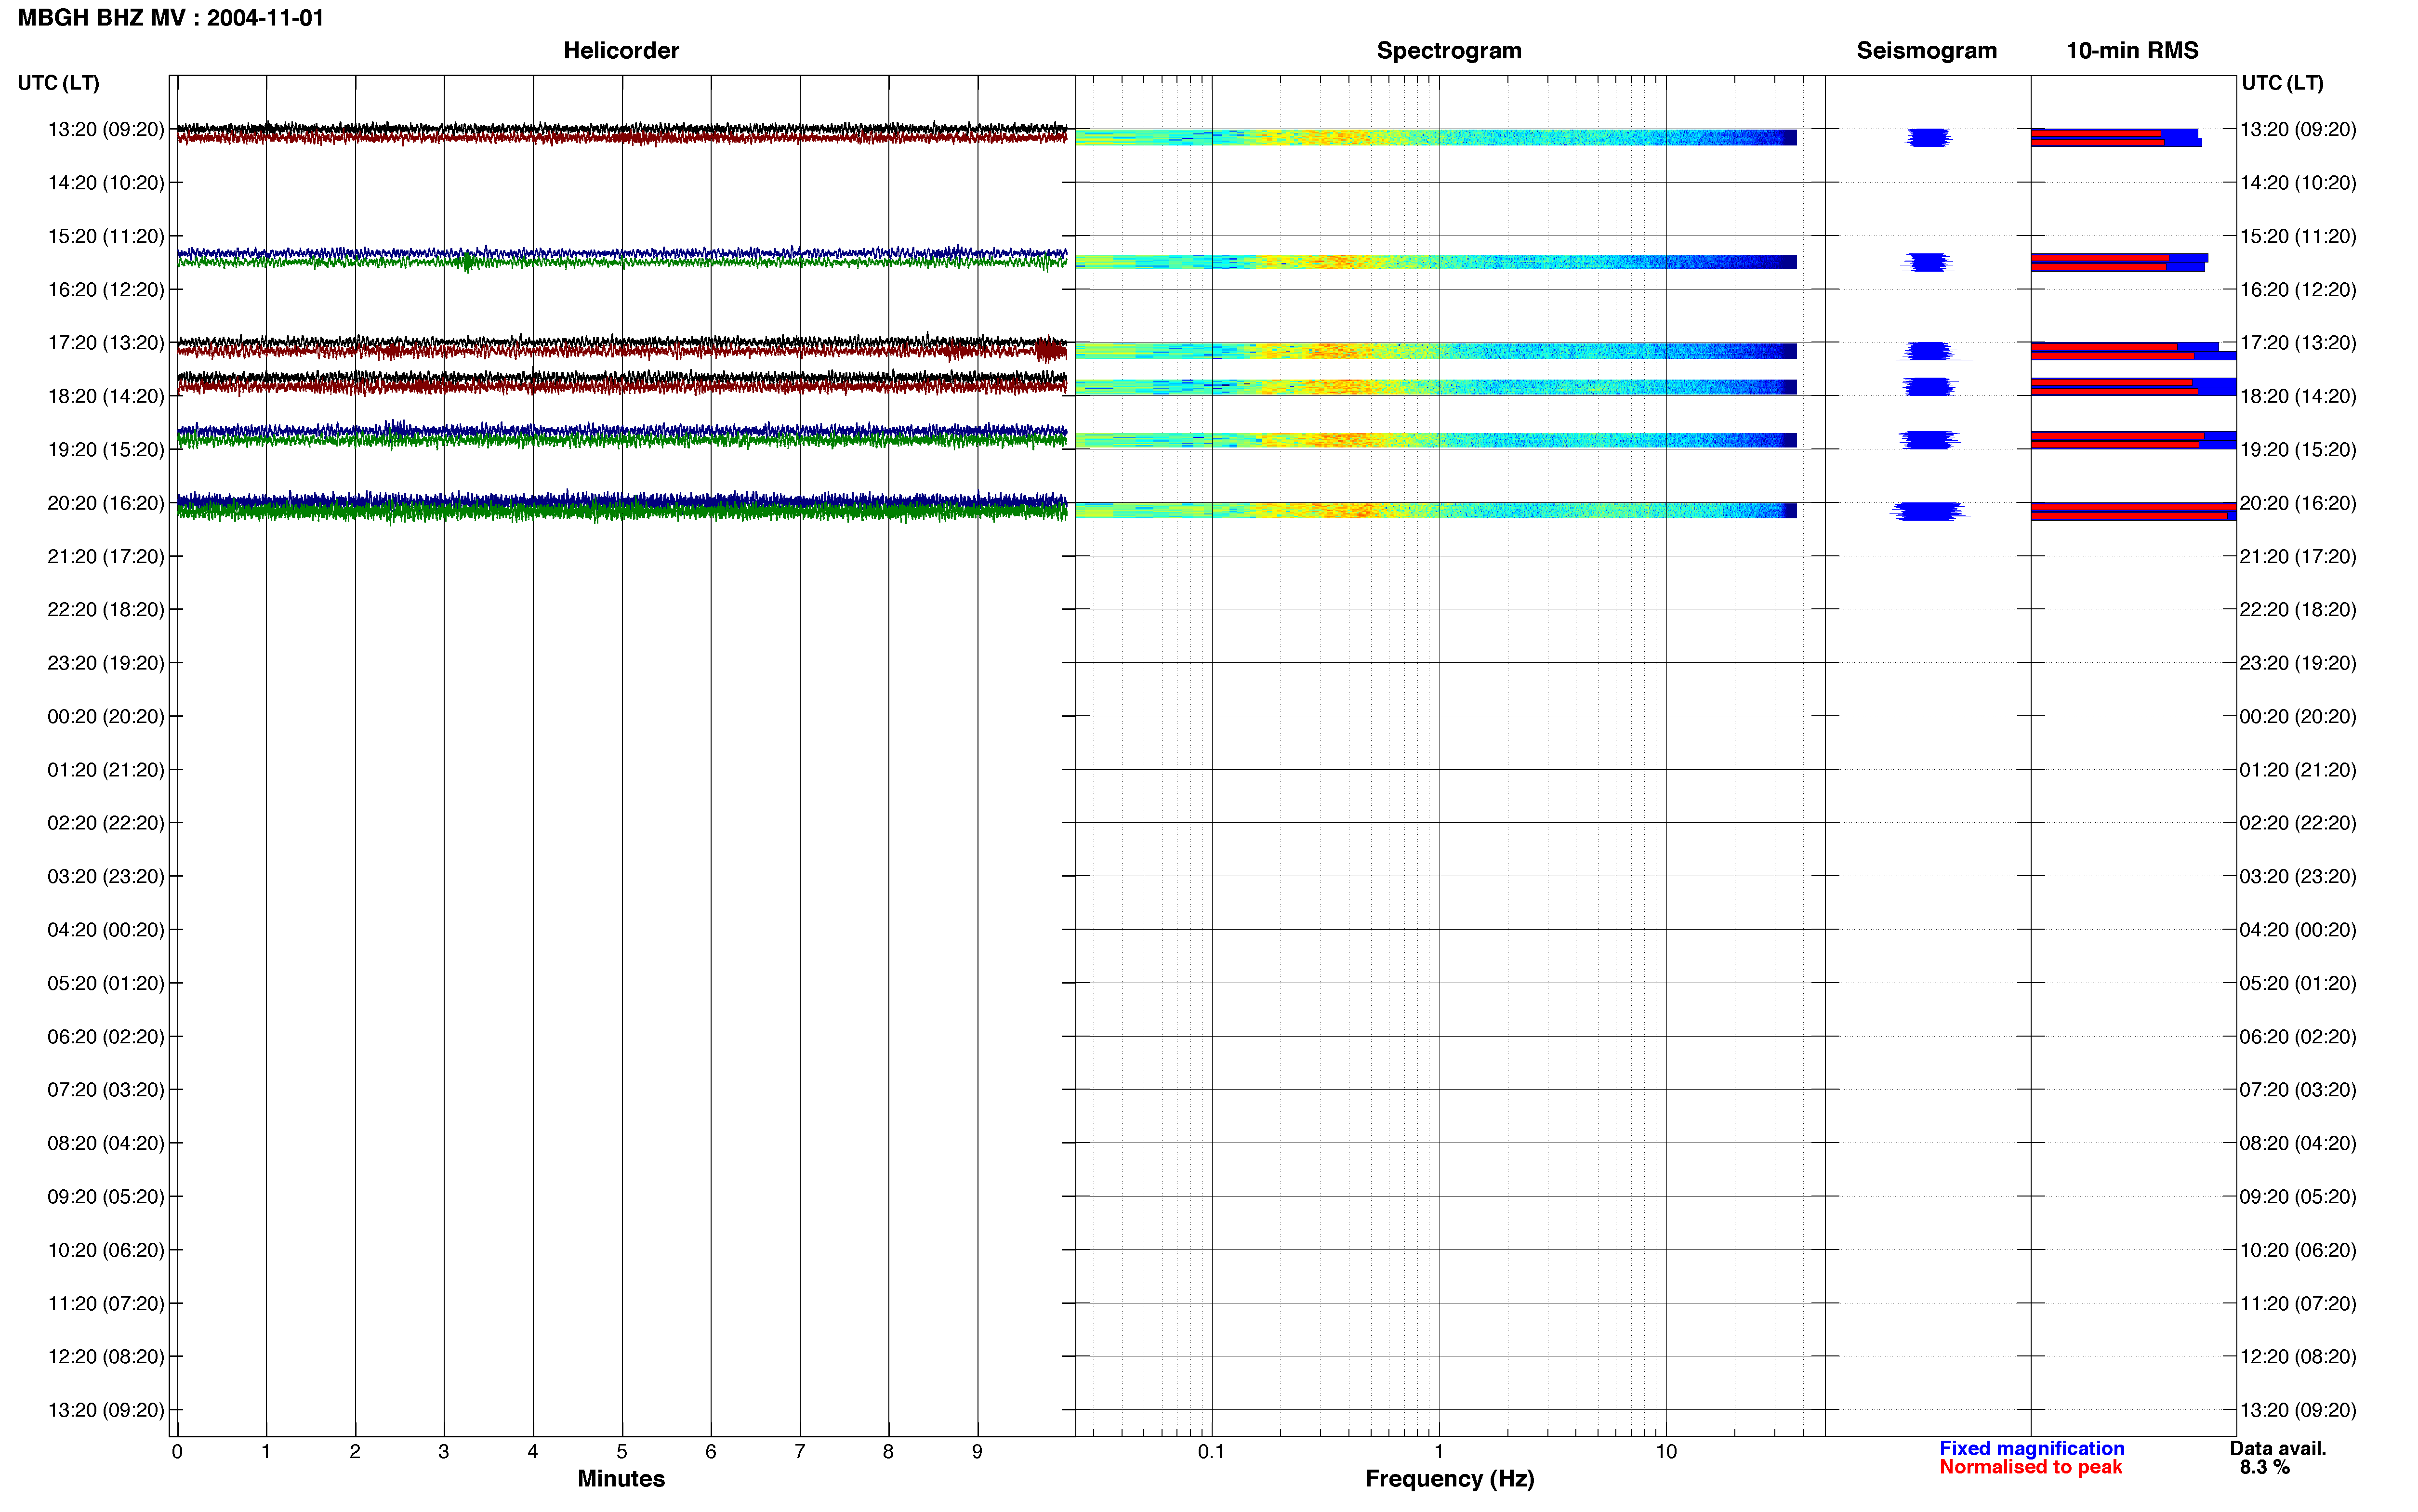The width and height of the screenshot is (2418, 1512).
Task: Select the 'Helicorder' panel heading
Action: (x=621, y=50)
